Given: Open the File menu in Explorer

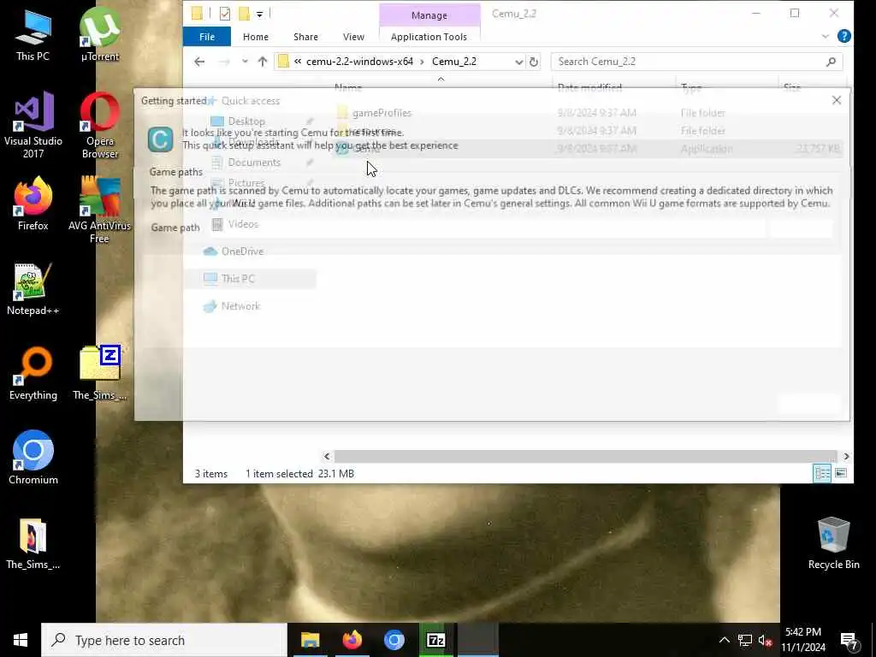Looking at the screenshot, I should point(207,36).
